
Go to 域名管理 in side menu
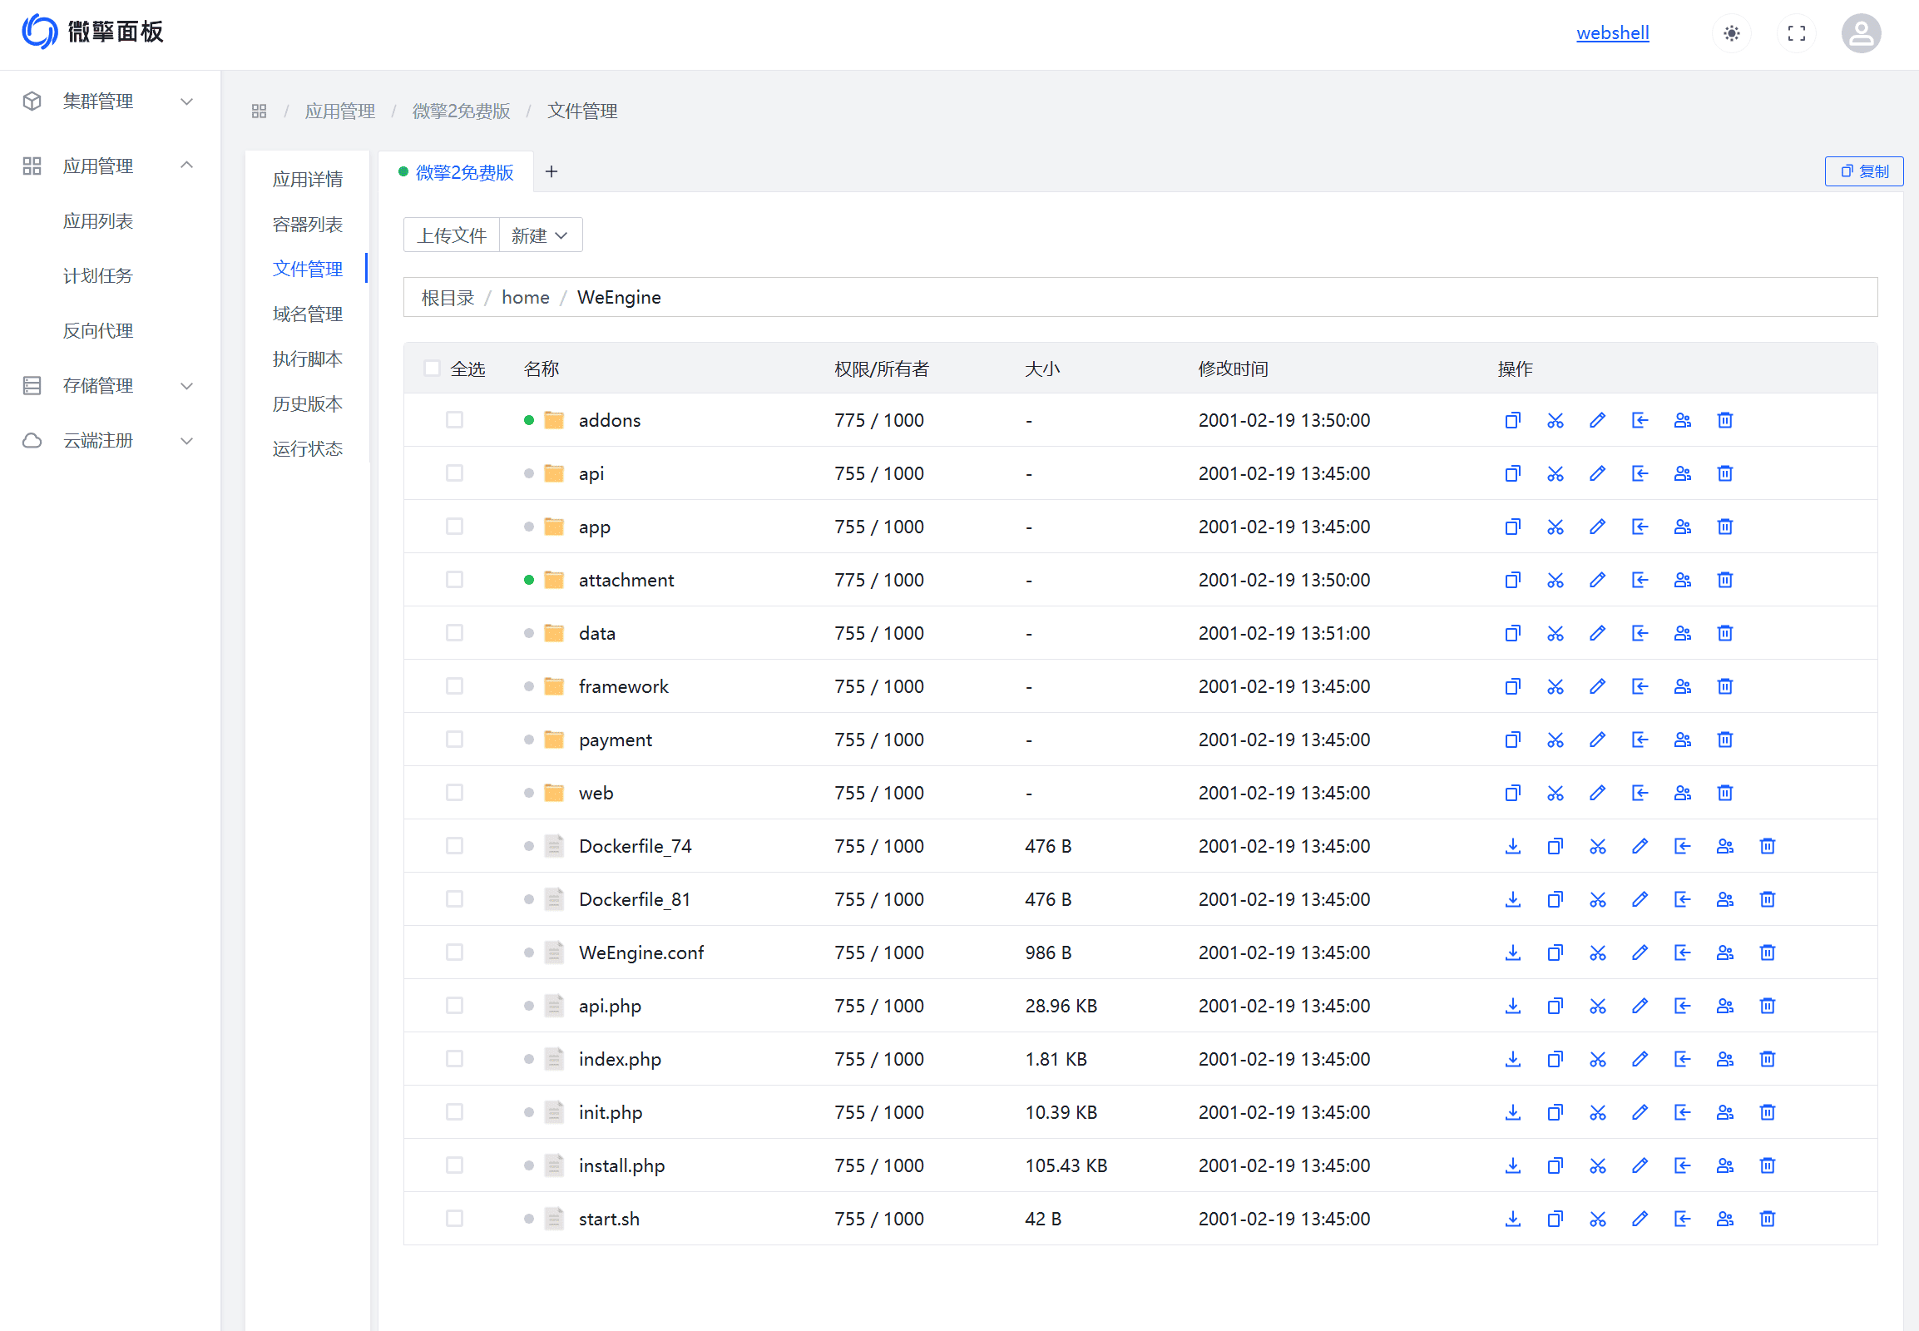308,314
